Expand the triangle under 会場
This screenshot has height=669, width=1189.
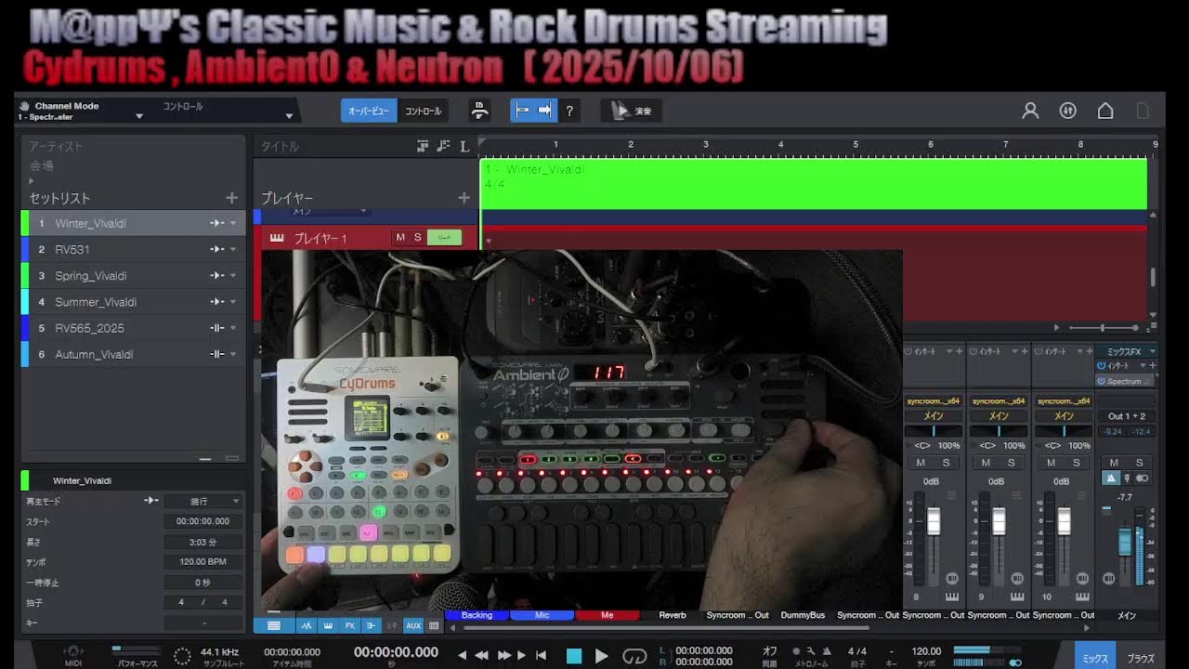click(32, 181)
